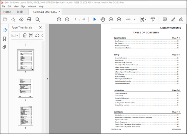Click the Mainframe section heading
The height and width of the screenshot is (134, 187).
118,112
